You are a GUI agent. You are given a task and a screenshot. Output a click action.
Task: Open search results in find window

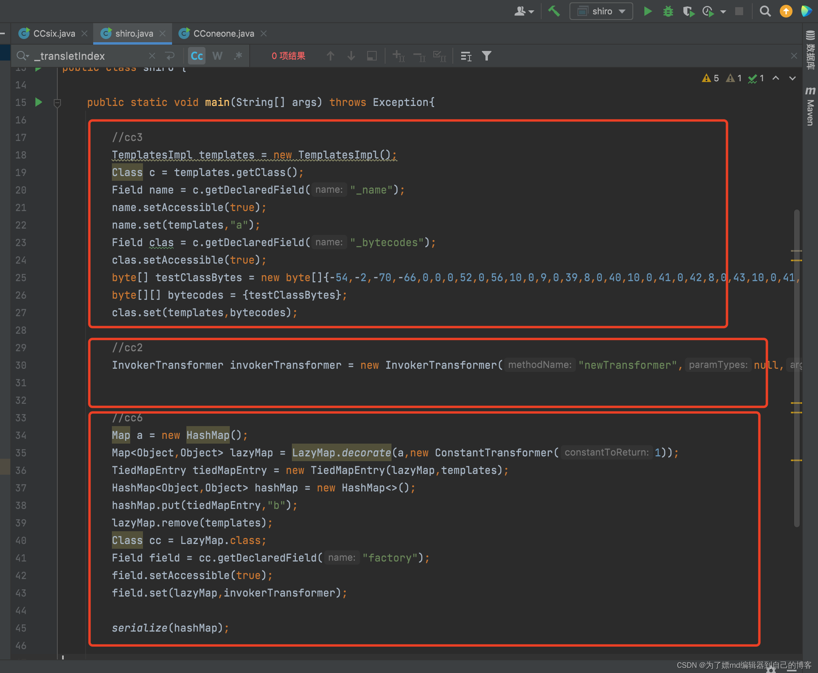[466, 56]
